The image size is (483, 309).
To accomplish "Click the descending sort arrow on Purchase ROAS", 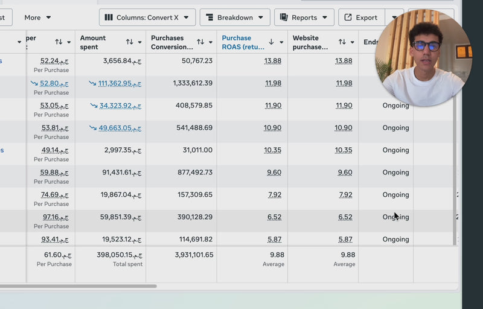I will point(271,42).
